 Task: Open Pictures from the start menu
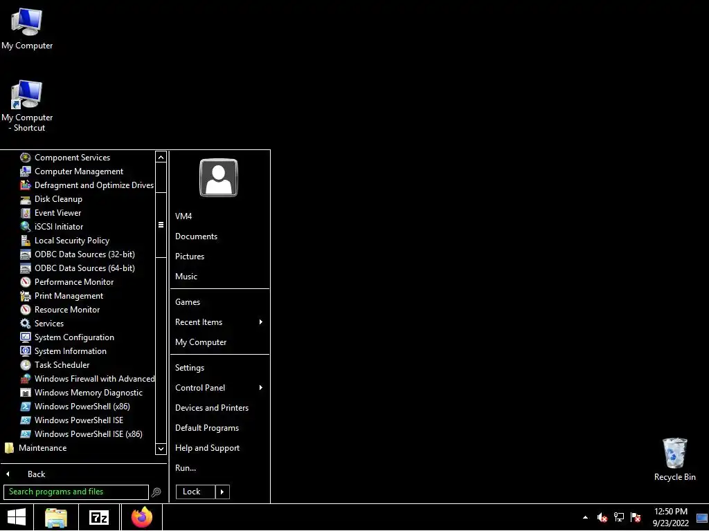click(190, 257)
